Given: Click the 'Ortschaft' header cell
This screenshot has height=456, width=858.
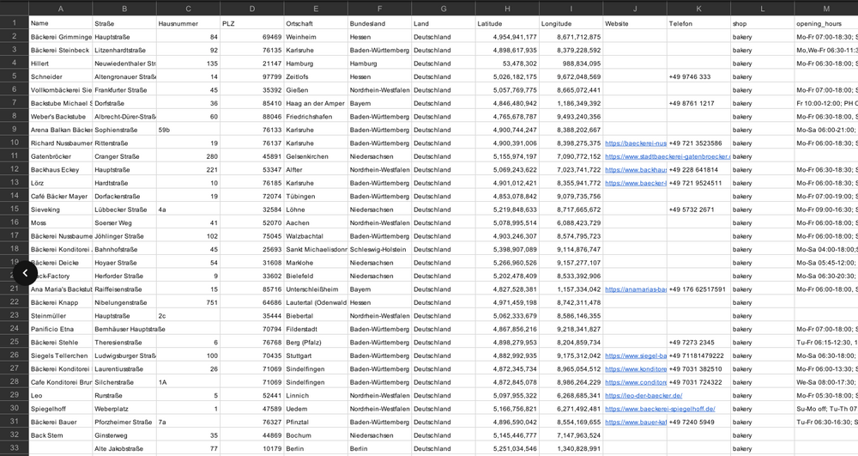Looking at the screenshot, I should 316,23.
